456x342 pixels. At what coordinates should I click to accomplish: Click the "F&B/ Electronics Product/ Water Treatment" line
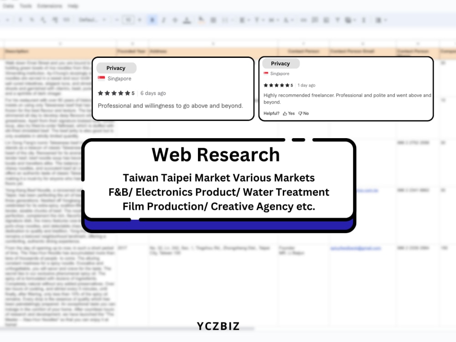click(x=219, y=192)
